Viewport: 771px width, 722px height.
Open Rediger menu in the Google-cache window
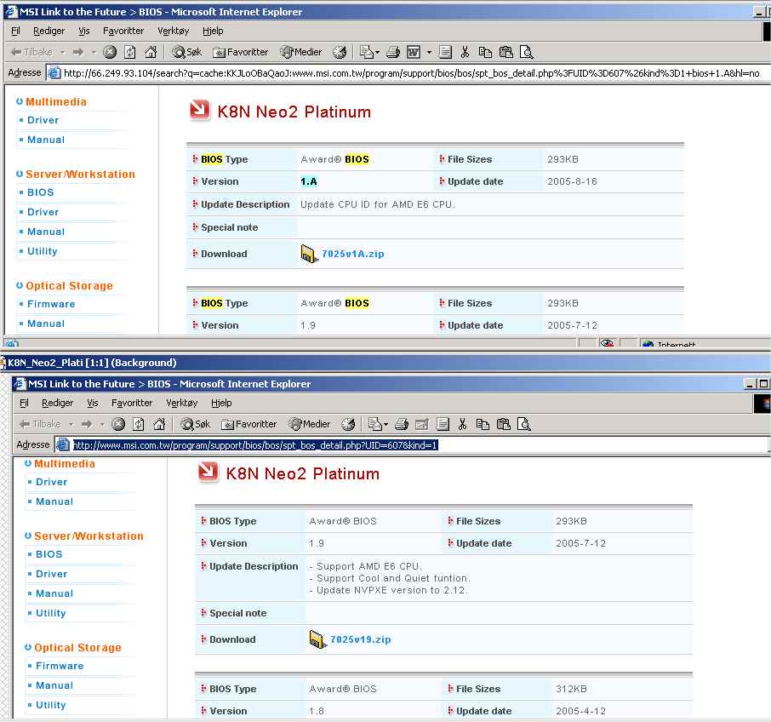[49, 31]
